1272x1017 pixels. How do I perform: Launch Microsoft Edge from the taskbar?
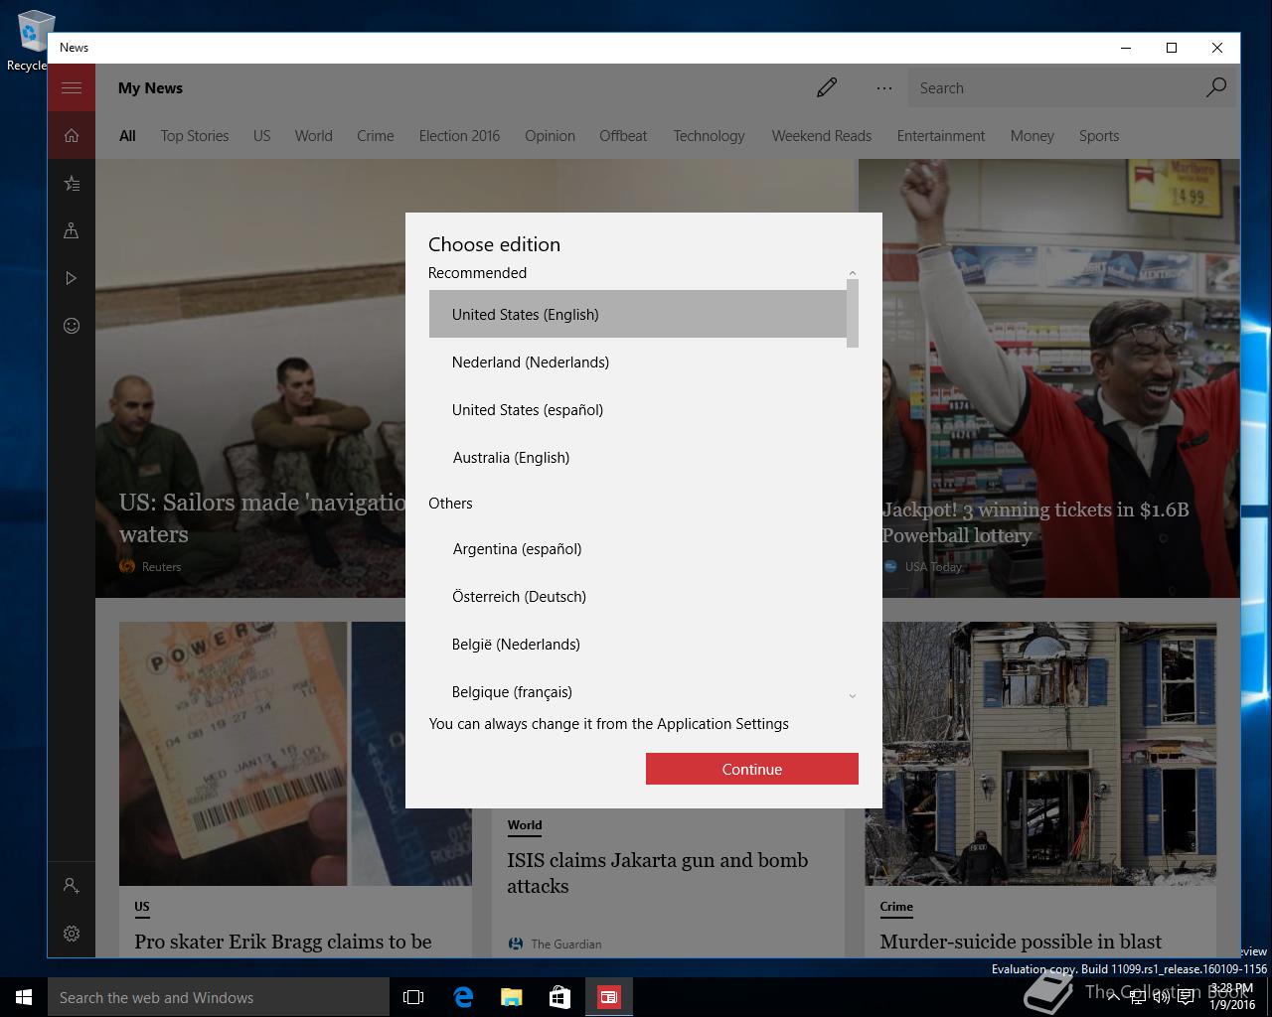click(462, 997)
